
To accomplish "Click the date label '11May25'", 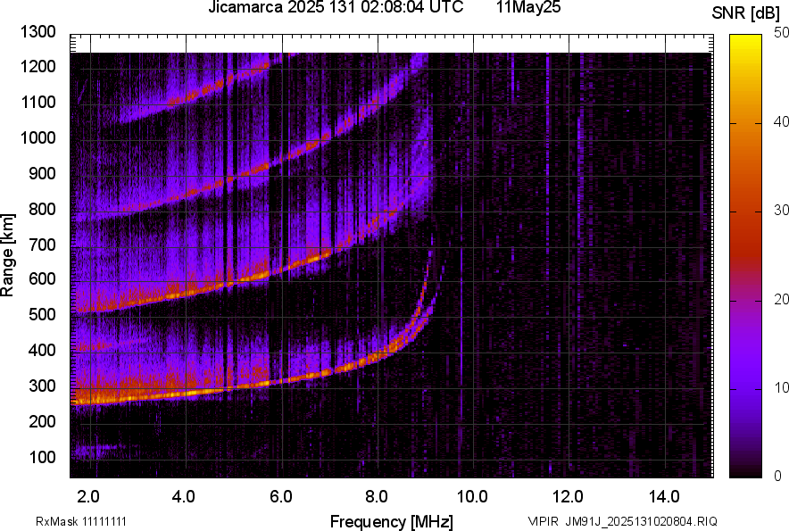I will click(528, 7).
